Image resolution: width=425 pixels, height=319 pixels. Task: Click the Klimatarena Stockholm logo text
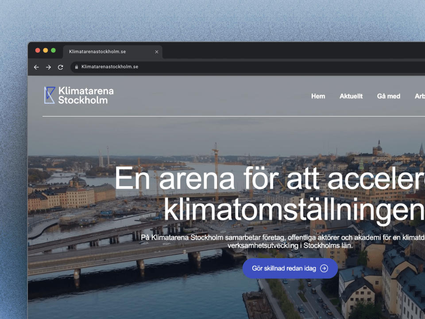click(x=86, y=96)
